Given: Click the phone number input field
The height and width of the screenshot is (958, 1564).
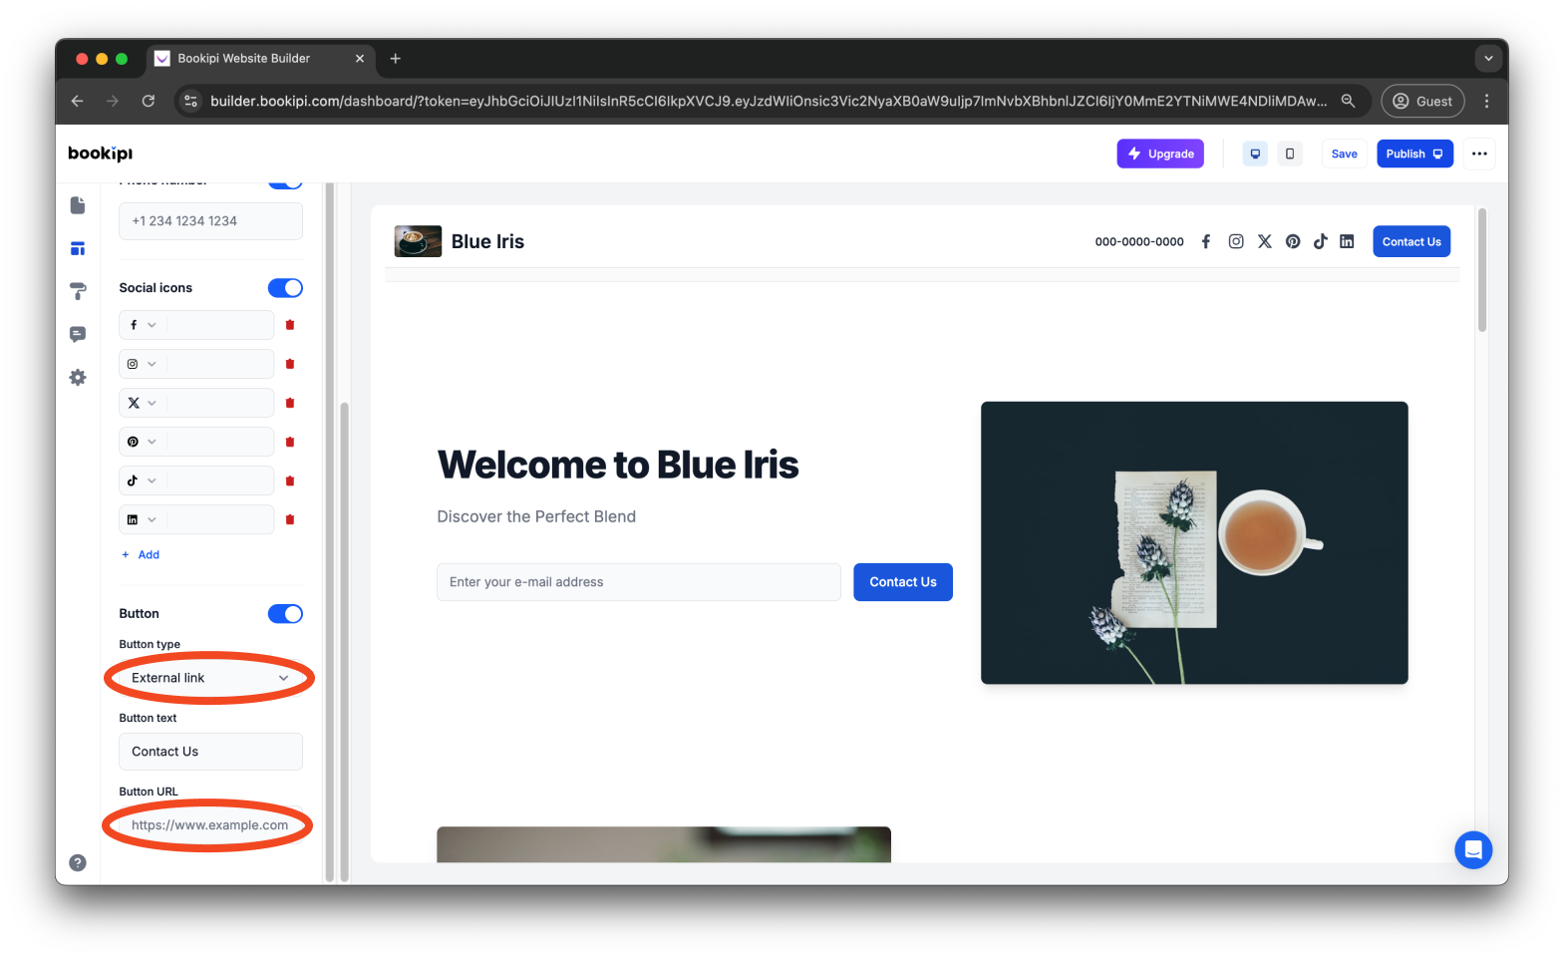Looking at the screenshot, I should pos(210,221).
